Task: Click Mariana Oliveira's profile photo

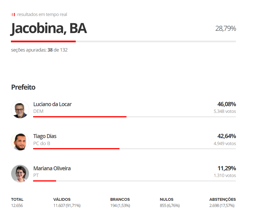Action: (x=20, y=174)
